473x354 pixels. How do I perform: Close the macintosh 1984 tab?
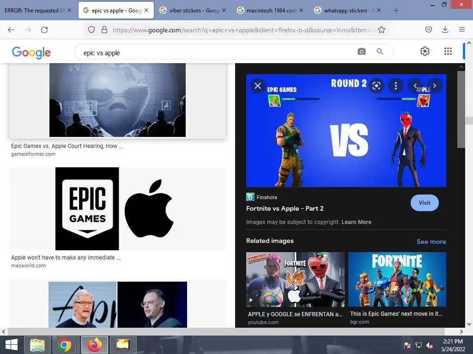[301, 10]
